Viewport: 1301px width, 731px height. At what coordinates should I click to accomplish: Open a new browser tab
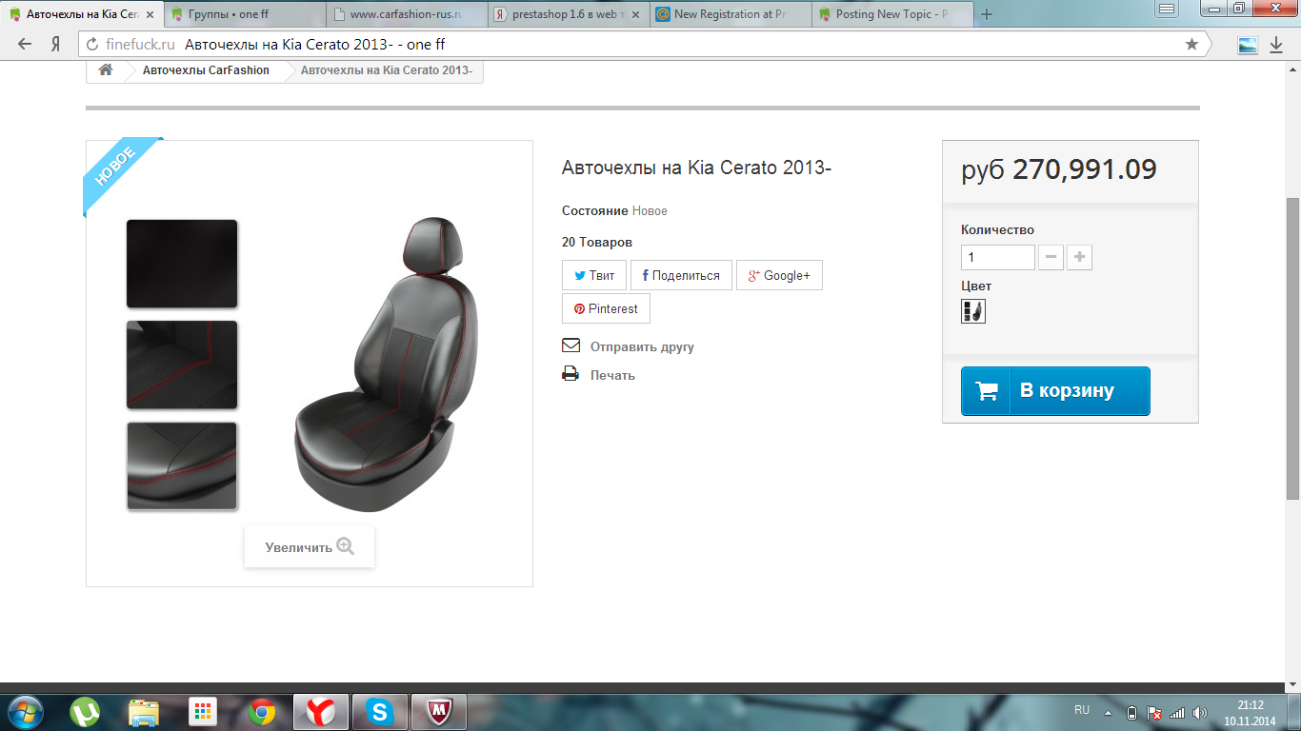click(987, 14)
